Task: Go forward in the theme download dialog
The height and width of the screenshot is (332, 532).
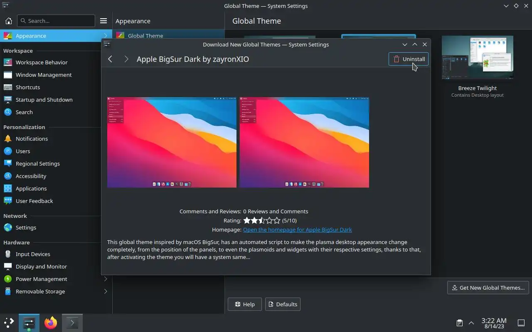Action: [x=126, y=59]
